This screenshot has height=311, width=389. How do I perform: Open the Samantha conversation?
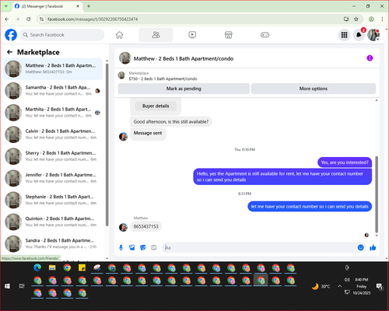[x=53, y=90]
